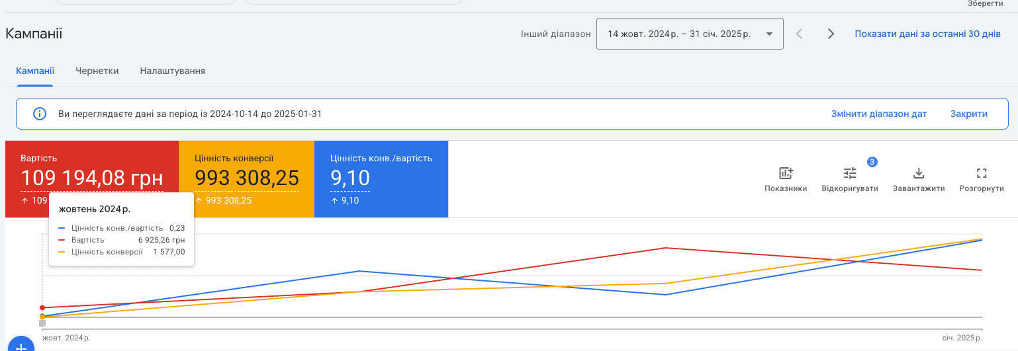
Task: Click Змінити діапазон дат link
Action: click(879, 114)
